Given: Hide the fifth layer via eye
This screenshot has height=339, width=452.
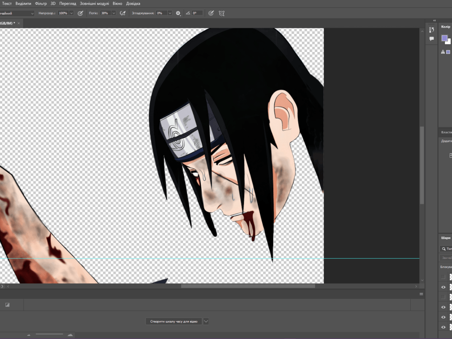Looking at the screenshot, I should pyautogui.click(x=443, y=317).
